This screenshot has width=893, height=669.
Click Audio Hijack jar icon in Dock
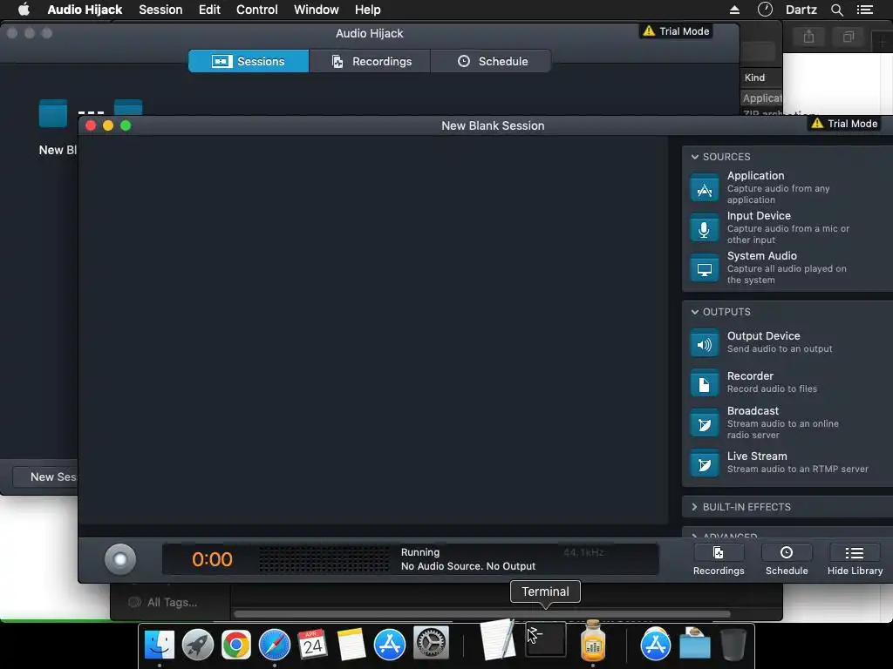[x=593, y=640]
